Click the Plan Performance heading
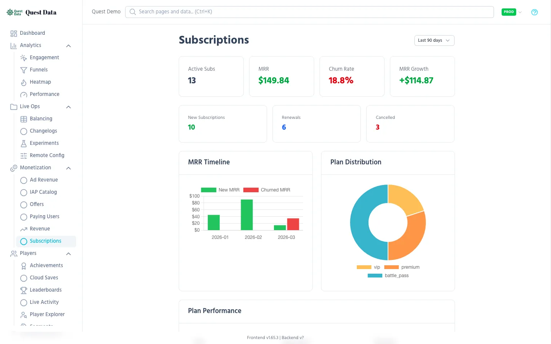 [x=215, y=311]
